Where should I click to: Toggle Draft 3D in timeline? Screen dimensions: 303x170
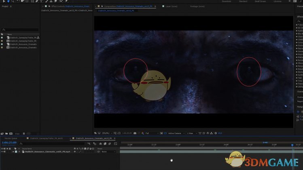[95, 144]
